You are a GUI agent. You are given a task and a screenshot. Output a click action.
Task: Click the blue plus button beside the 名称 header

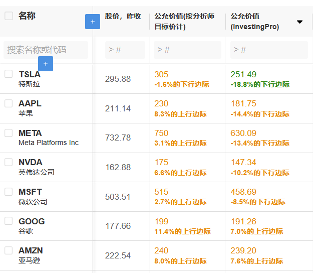coord(93,22)
